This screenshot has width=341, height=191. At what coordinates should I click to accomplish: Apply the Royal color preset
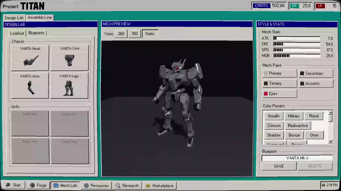click(x=314, y=116)
